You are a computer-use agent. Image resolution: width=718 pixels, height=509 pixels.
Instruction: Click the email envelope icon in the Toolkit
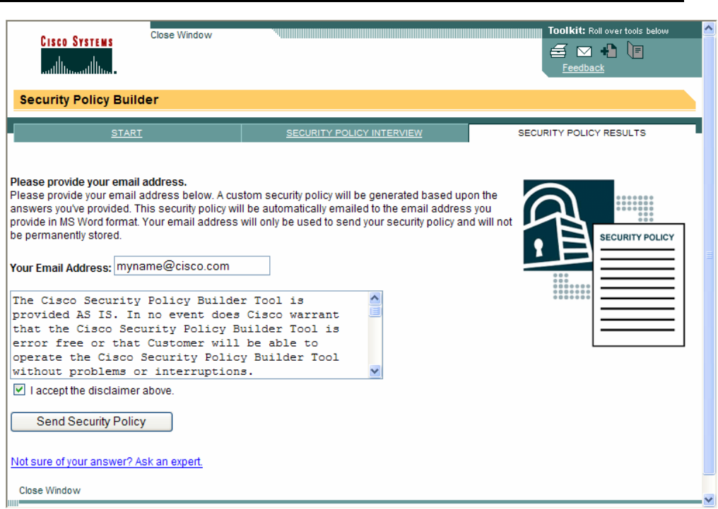click(584, 52)
